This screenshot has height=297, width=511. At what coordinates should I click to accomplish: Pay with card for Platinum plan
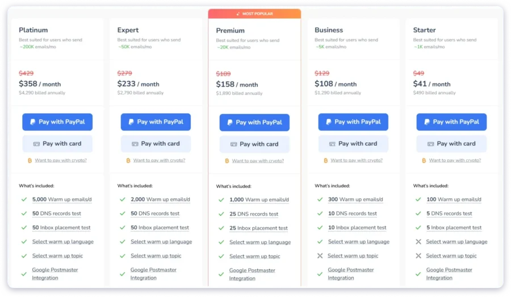tap(57, 144)
